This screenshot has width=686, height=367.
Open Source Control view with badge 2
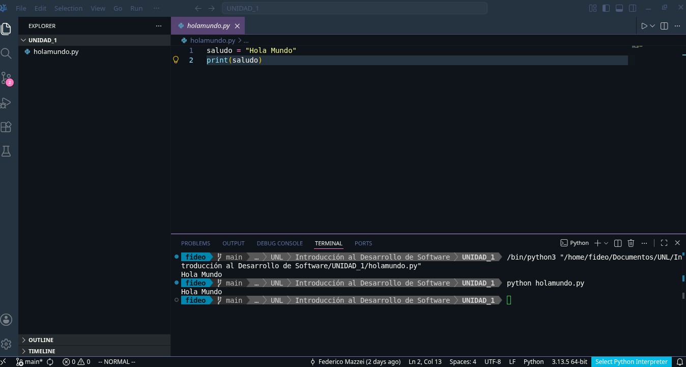6,78
